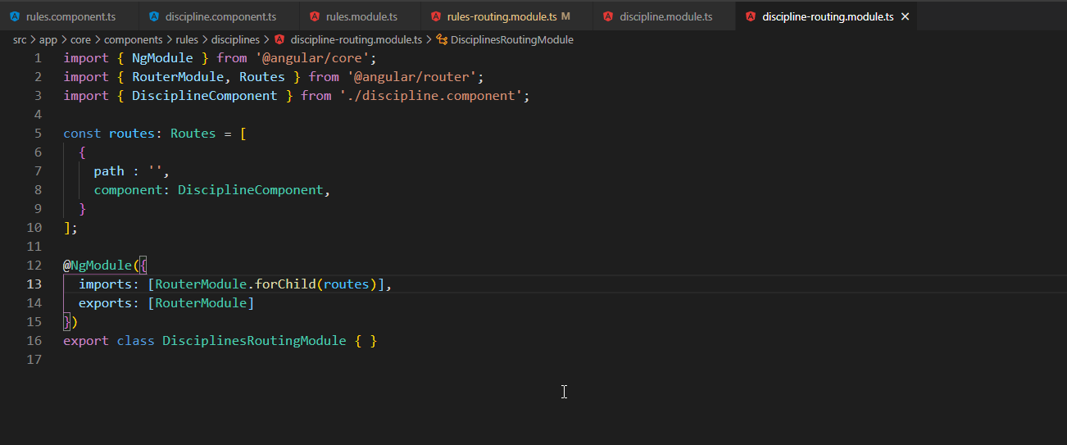Click the forChild method call

285,284
